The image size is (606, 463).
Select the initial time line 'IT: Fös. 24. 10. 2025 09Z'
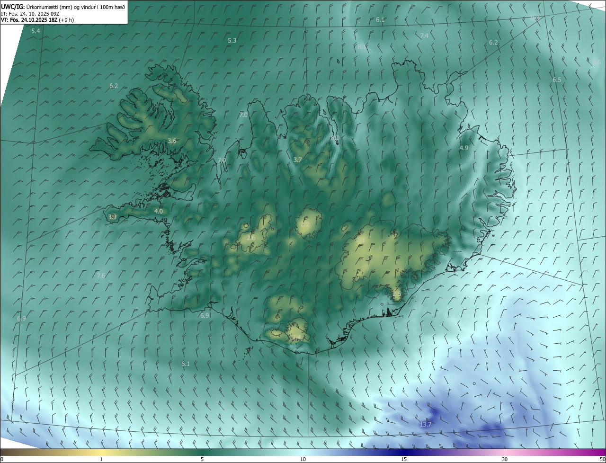tap(30, 13)
